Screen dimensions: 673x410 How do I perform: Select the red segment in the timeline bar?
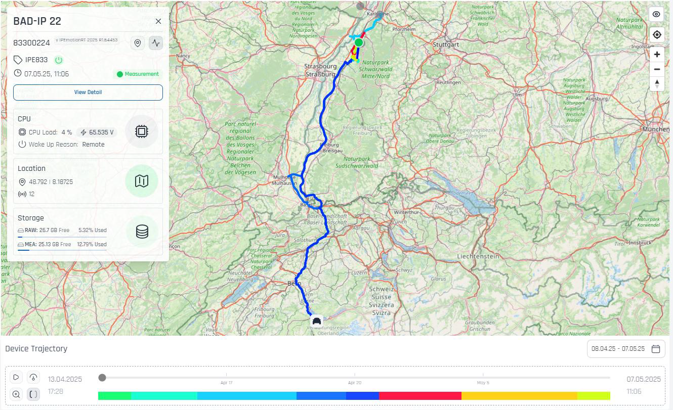(x=420, y=396)
